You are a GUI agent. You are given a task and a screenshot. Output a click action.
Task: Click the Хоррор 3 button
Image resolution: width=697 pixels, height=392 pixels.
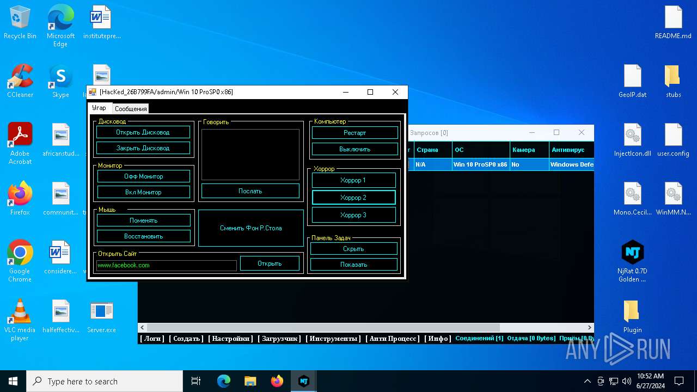353,215
